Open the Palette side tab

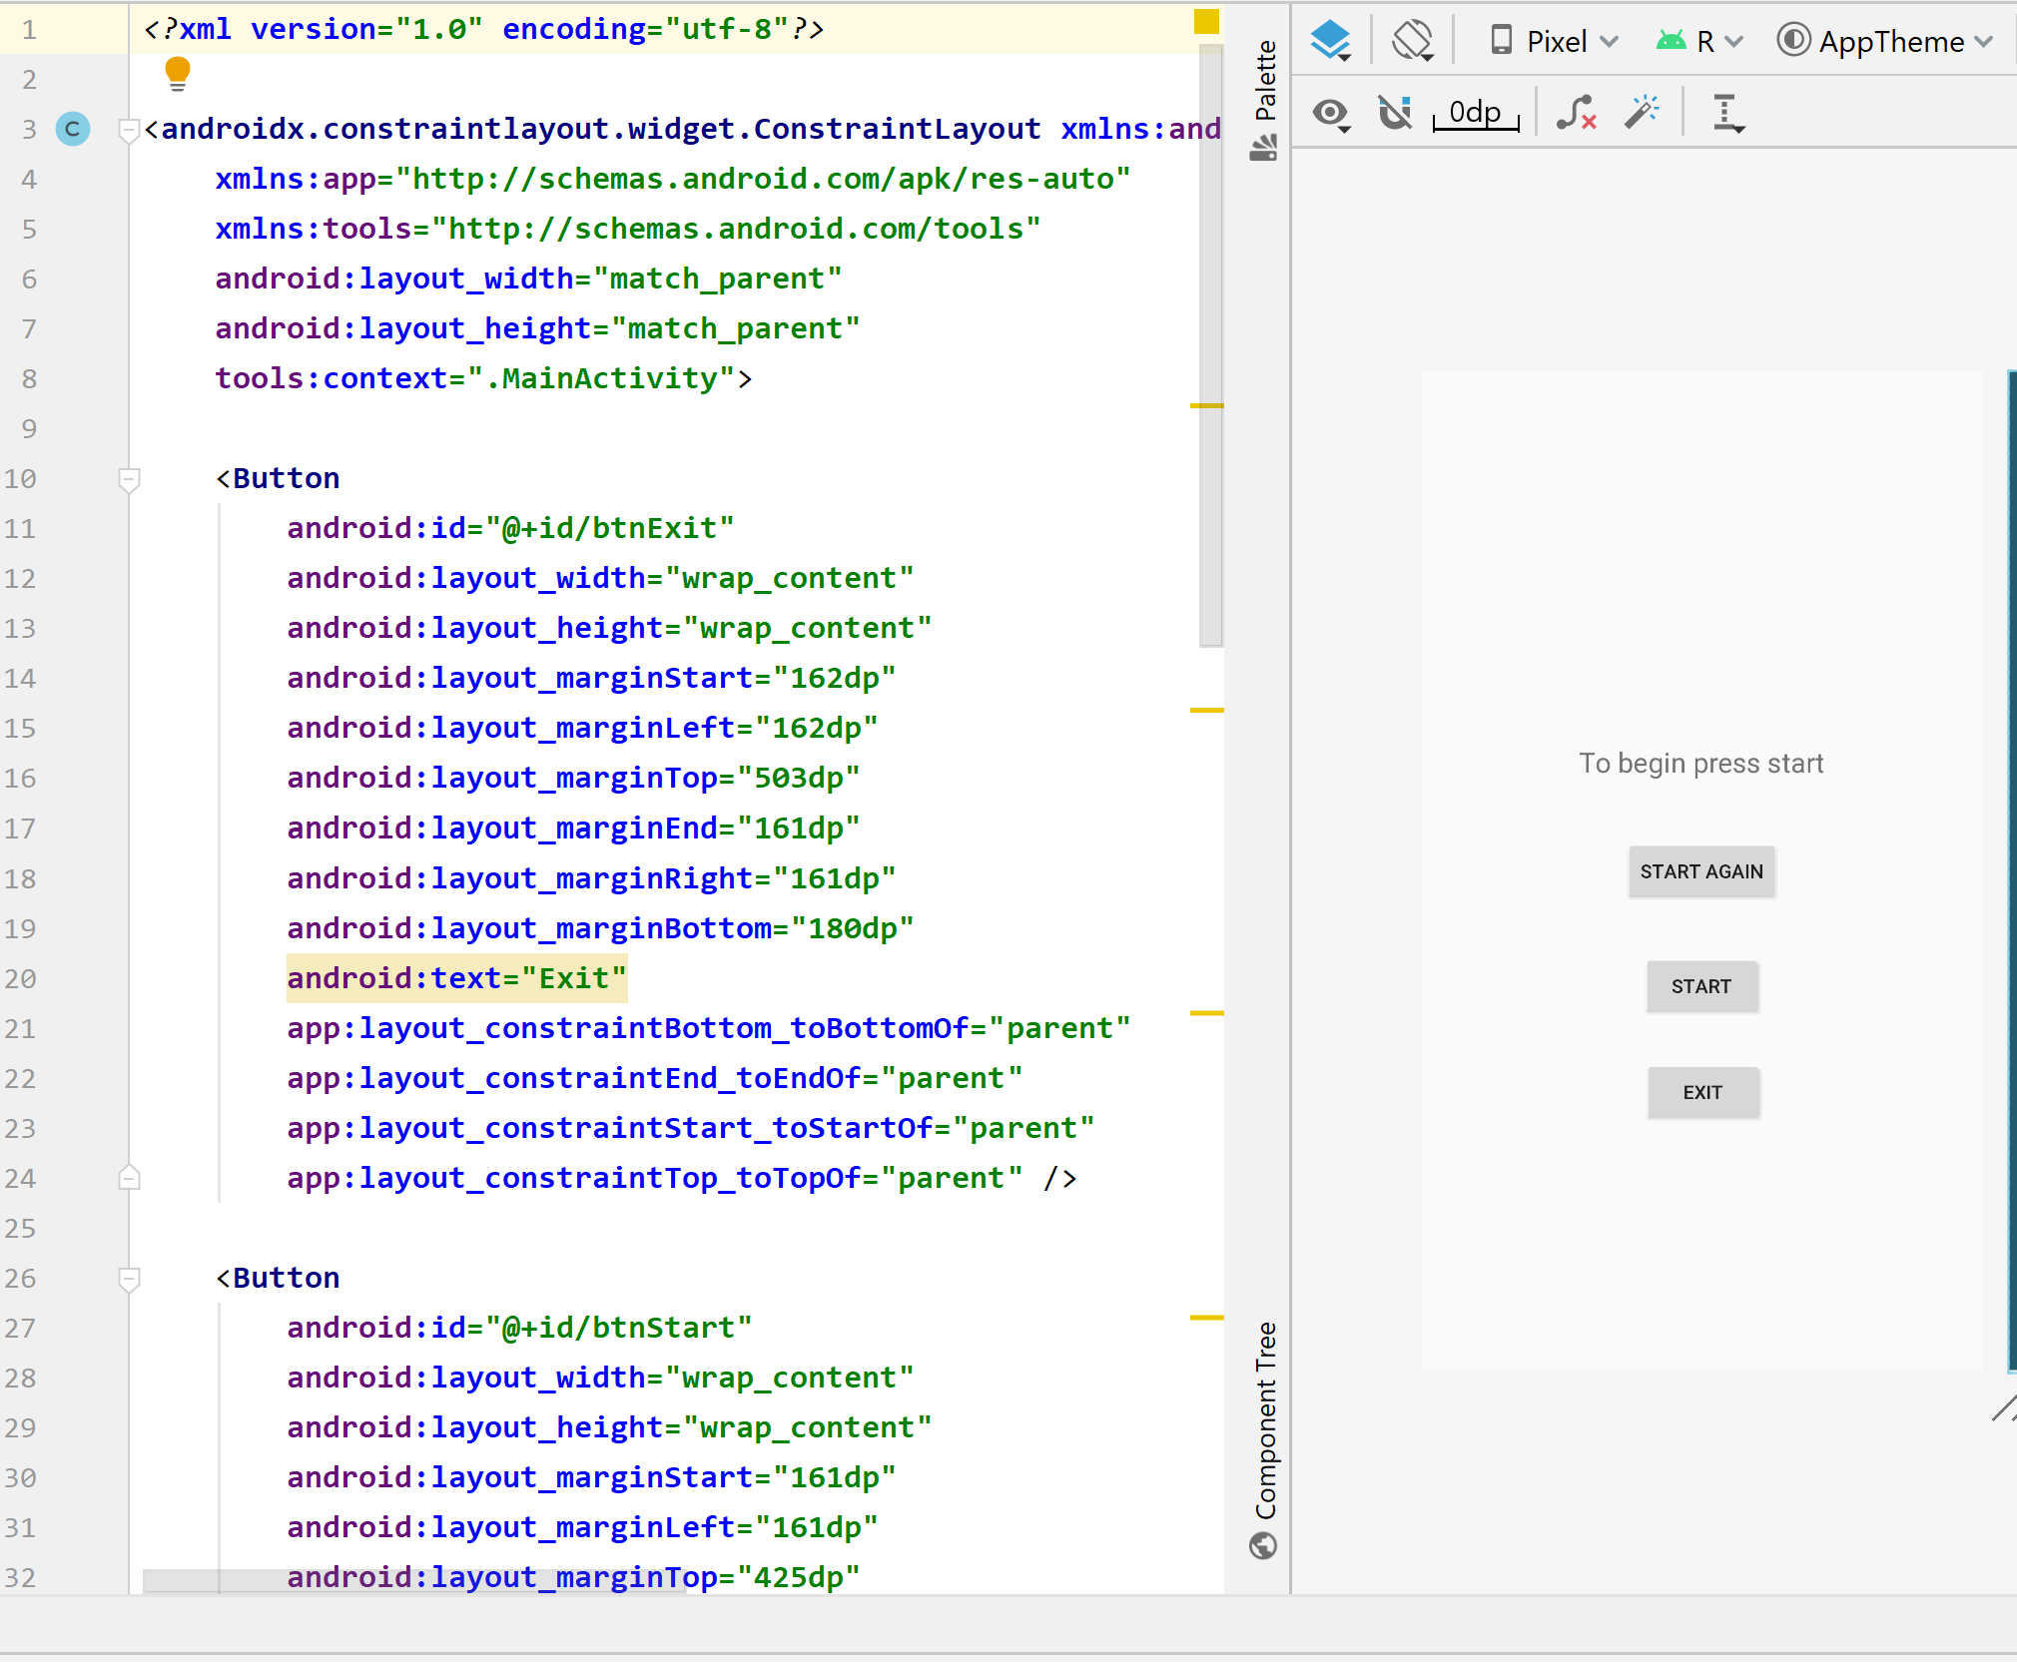[1264, 100]
